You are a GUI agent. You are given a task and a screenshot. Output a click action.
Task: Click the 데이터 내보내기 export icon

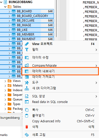click(27, 71)
